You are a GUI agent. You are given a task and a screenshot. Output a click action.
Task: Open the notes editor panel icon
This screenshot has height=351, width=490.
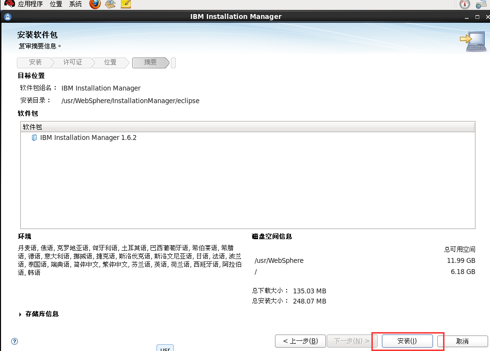125,4
